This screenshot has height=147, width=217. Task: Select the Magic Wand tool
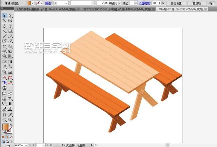tap(4, 21)
